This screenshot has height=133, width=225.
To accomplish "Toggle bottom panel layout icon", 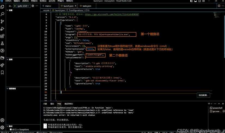I will pyautogui.click(x=195, y=1).
